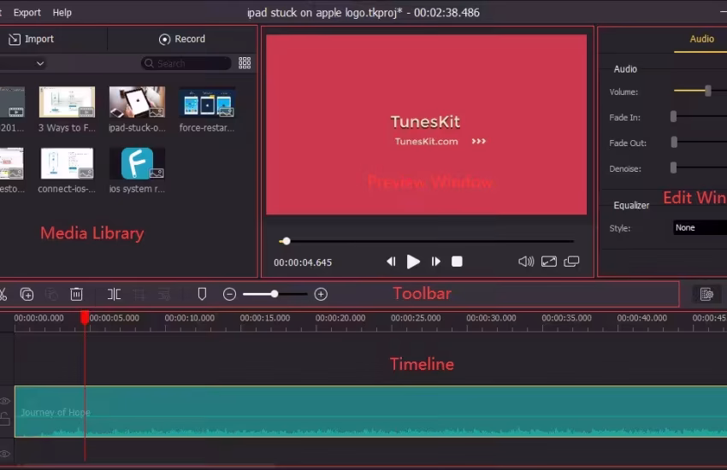727x470 pixels.
Task: Step forward to the next frame
Action: [x=436, y=261]
